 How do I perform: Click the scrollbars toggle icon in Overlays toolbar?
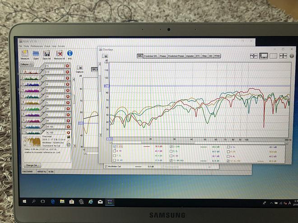pos(273,56)
